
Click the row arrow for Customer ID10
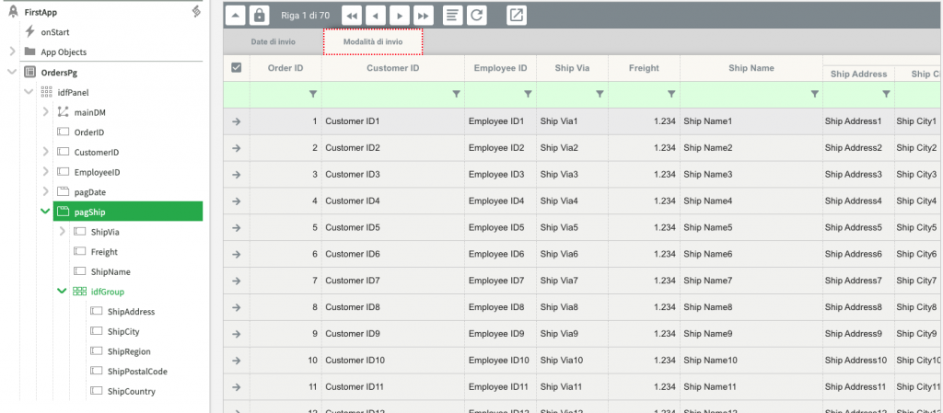click(237, 361)
